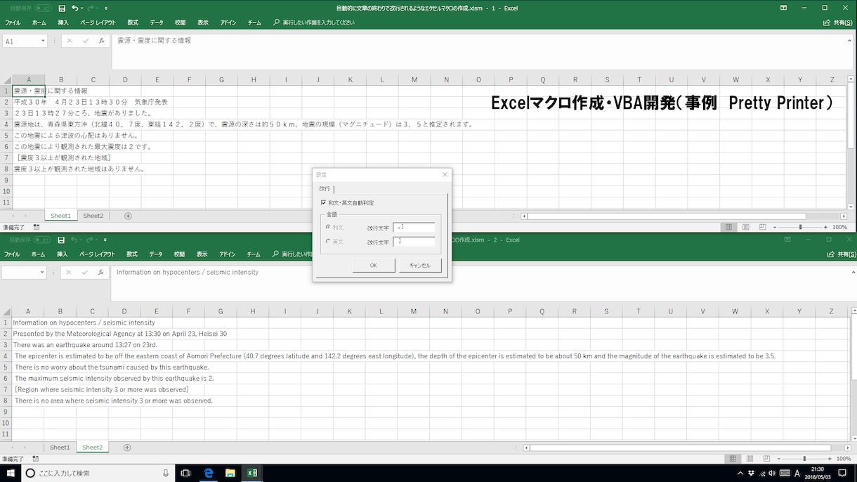Open 数式 tab in top Excel window
The height and width of the screenshot is (482, 857).
(x=133, y=22)
